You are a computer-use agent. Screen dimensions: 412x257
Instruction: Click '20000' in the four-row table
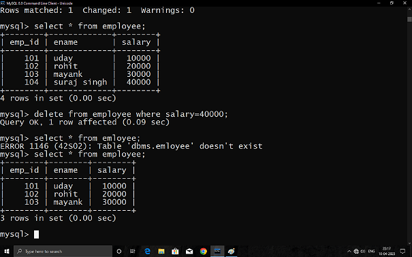138,66
